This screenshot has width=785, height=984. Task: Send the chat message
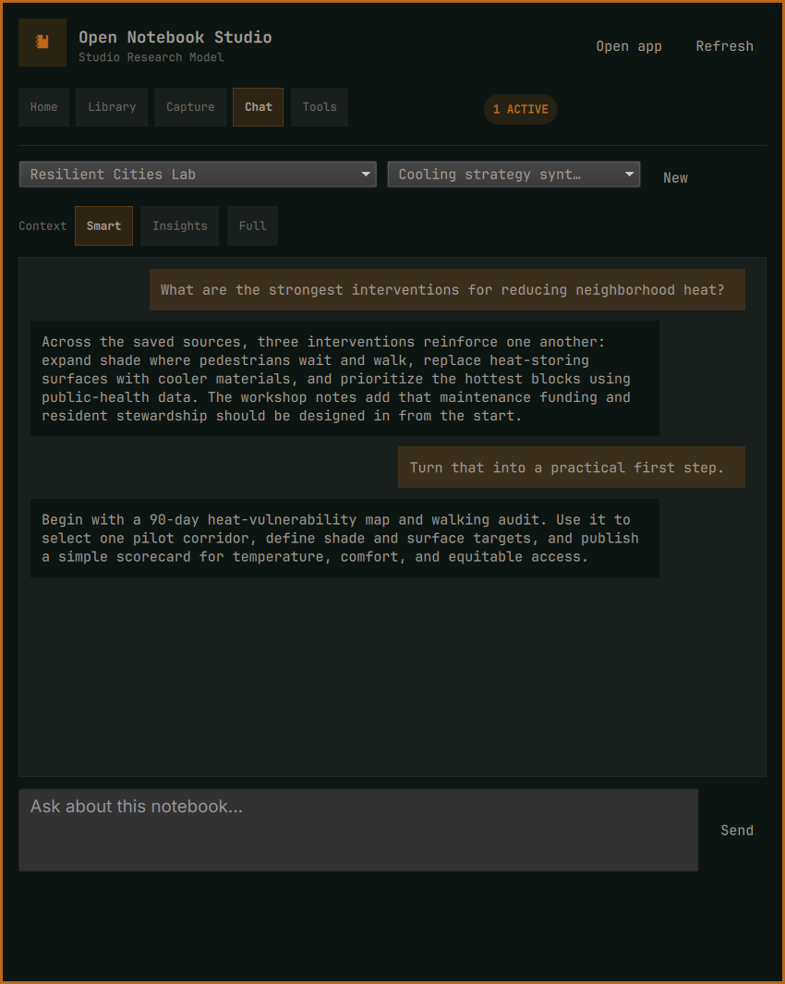pyautogui.click(x=737, y=831)
